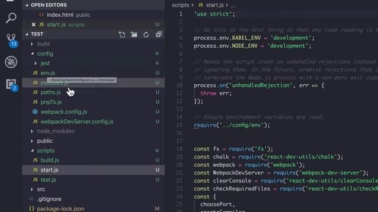Collapse the TEST project section
378x212 pixels.
tap(27, 34)
